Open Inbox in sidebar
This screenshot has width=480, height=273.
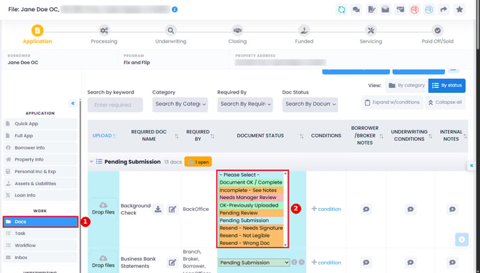(40, 258)
